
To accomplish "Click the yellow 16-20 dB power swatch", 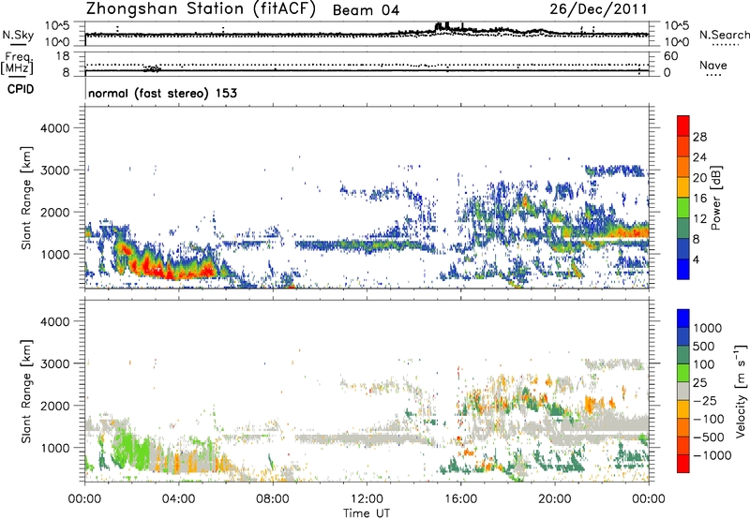I will (x=683, y=186).
